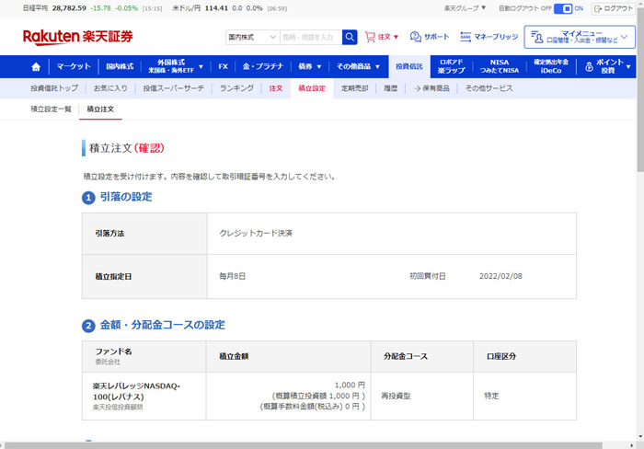The image size is (644, 449).
Task: Open サポート support headset icon
Action: [416, 37]
